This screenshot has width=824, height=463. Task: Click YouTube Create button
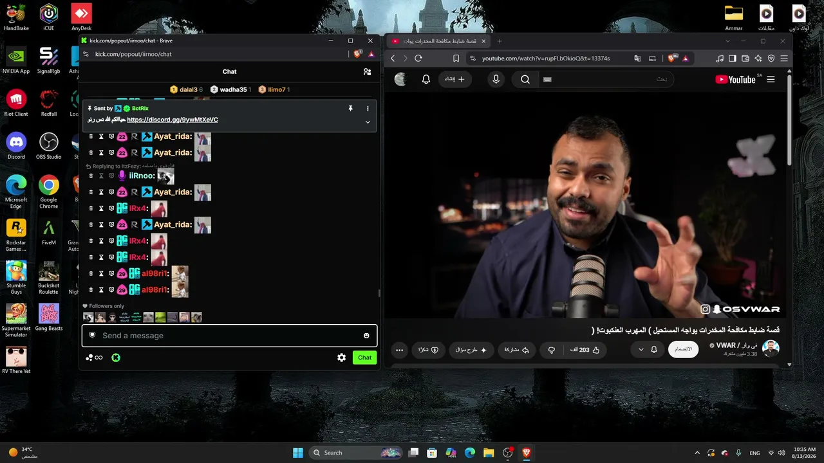tap(454, 79)
